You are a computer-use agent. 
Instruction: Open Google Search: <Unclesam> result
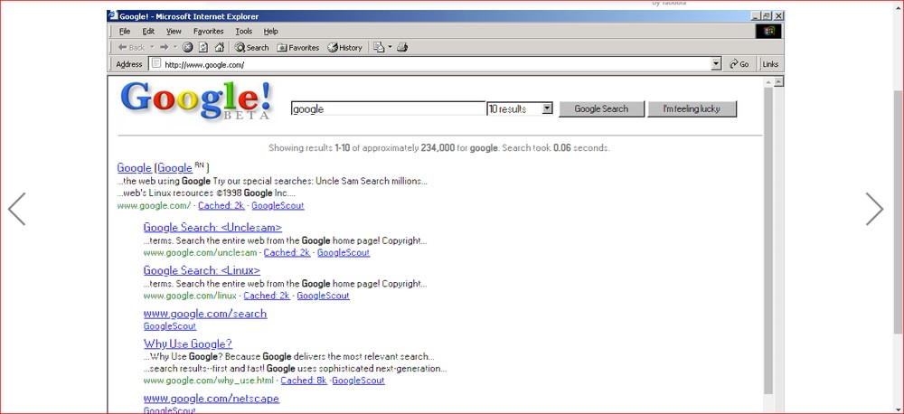[x=212, y=227]
